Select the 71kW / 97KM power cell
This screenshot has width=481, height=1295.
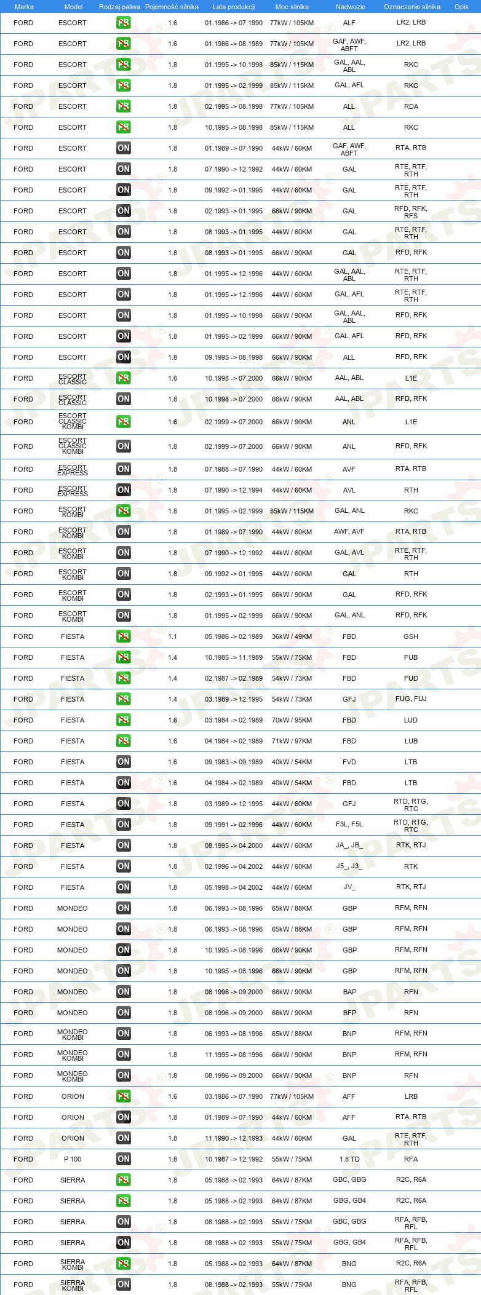point(292,741)
